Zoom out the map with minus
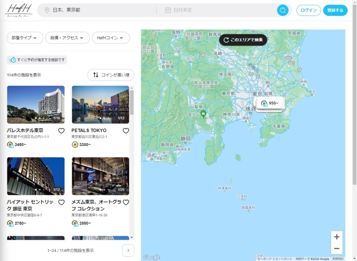Screen dimensions: 357x261 [337, 248]
